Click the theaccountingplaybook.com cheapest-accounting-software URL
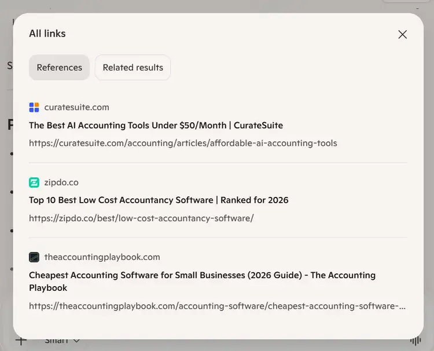The height and width of the screenshot is (351, 434). point(217,306)
